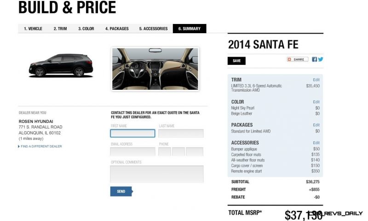Edit the Color selection
Screen dimensions: 368x221
(x=316, y=102)
